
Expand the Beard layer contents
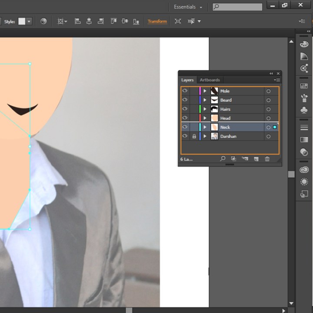(205, 100)
